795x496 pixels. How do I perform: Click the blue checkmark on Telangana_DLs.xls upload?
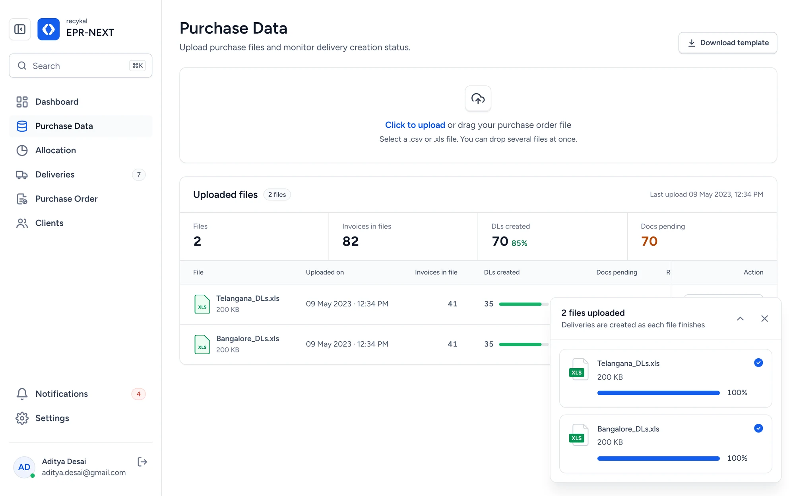coord(758,363)
